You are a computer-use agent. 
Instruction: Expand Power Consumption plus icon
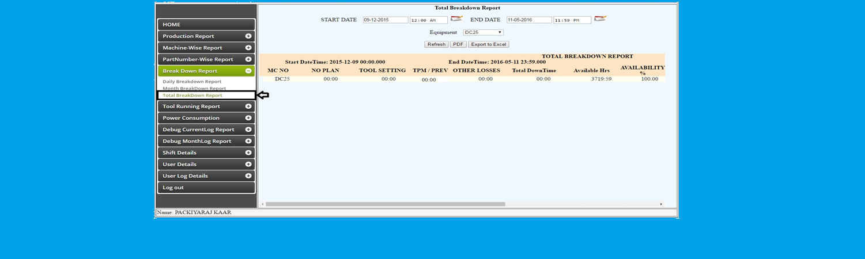248,118
